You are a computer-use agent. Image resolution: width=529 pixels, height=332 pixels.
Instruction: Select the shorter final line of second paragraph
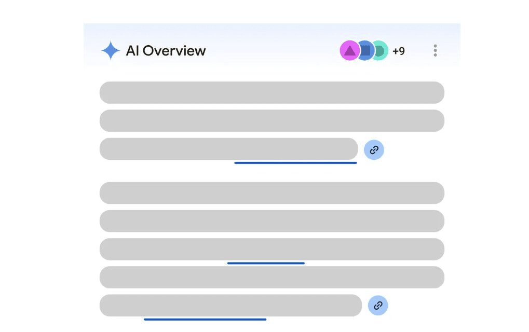[231, 306]
